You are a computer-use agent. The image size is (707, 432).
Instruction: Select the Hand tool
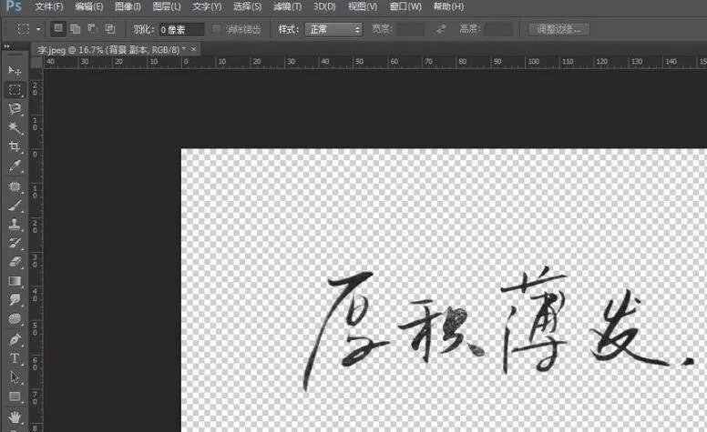tap(15, 417)
